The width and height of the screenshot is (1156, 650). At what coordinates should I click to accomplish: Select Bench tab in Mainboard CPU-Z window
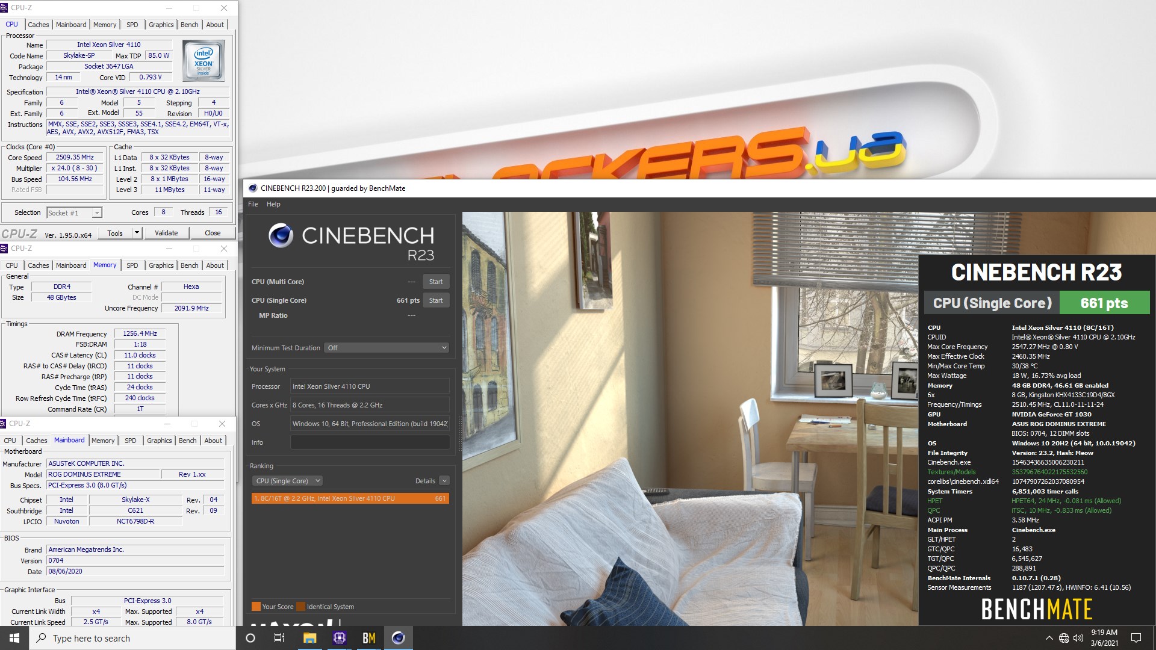[187, 441]
